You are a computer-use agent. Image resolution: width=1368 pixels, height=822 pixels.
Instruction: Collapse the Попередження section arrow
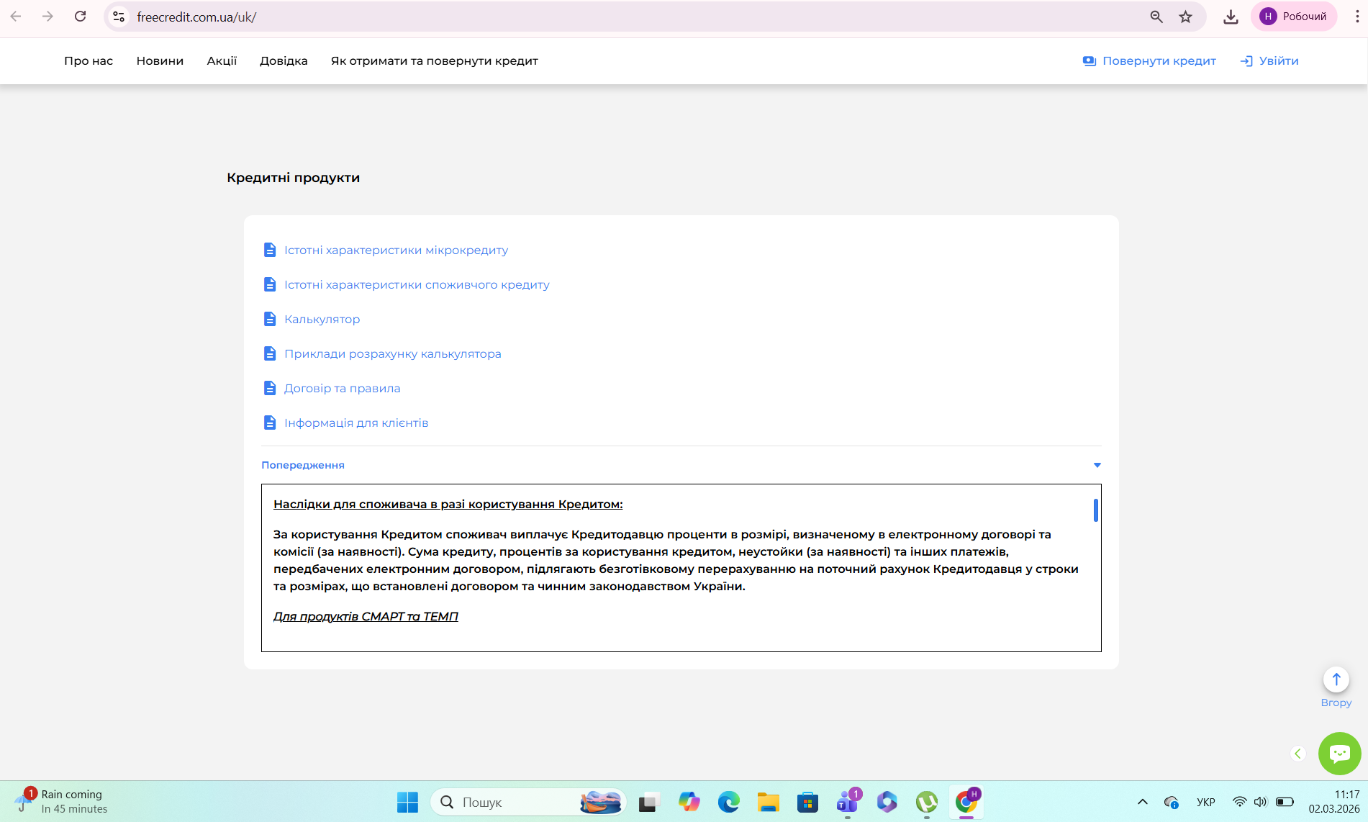tap(1097, 465)
